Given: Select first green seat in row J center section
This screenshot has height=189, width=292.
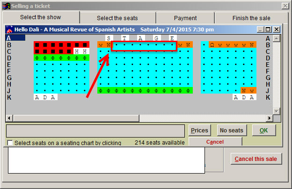Looking at the screenshot, I should tap(101, 91).
